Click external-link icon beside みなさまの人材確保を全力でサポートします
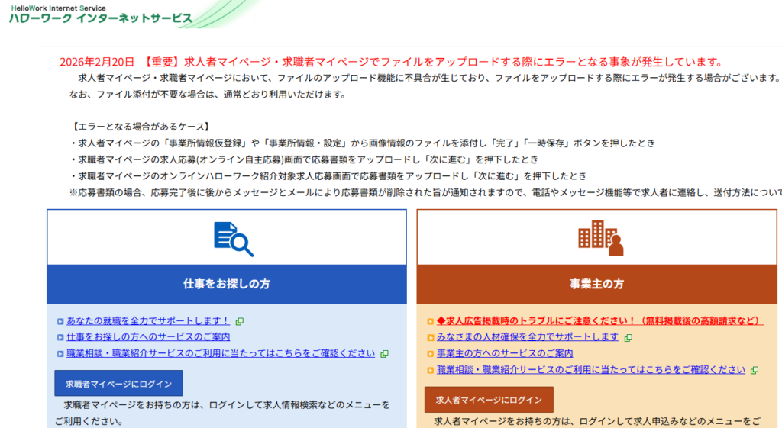Screen dimensions: 782x428 628,337
